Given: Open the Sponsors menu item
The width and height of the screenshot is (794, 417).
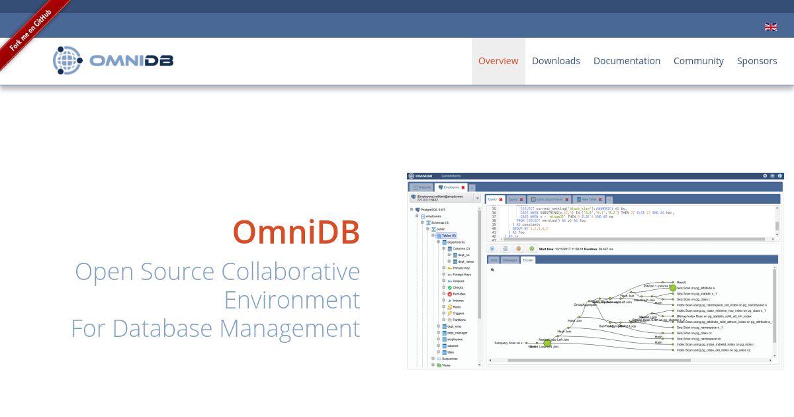Looking at the screenshot, I should (x=757, y=61).
